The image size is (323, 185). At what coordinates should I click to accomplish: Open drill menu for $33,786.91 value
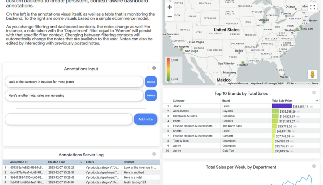(x=292, y=146)
